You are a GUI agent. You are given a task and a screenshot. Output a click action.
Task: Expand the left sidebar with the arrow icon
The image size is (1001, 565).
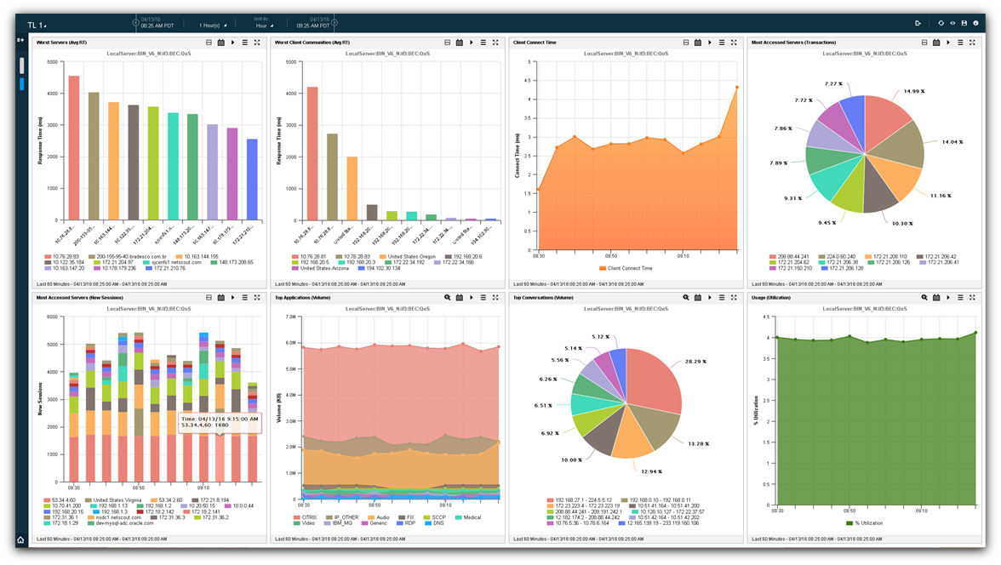(x=20, y=40)
